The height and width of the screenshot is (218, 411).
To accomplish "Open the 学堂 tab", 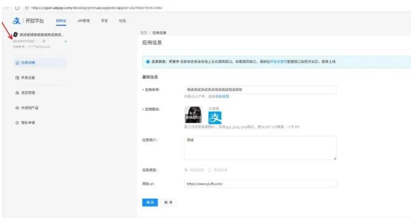I will [104, 21].
